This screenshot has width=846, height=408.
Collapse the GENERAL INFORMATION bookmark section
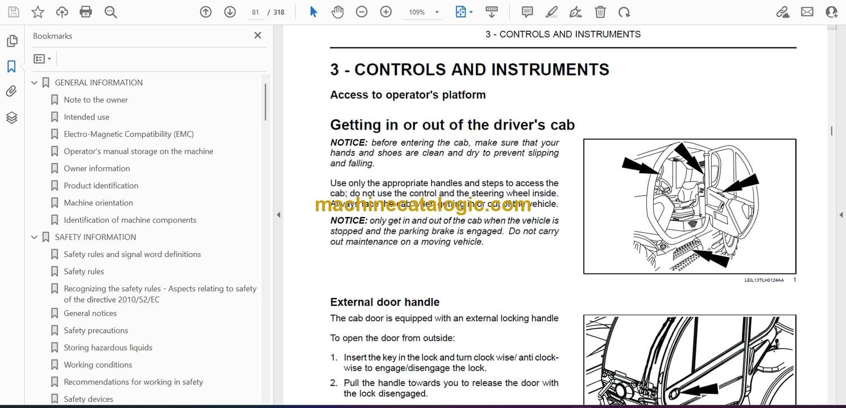[x=34, y=83]
